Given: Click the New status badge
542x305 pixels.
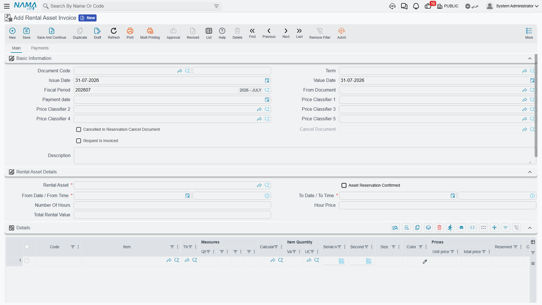Looking at the screenshot, I should [x=88, y=18].
